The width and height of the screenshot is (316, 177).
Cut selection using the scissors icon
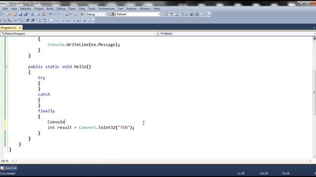coord(33,14)
